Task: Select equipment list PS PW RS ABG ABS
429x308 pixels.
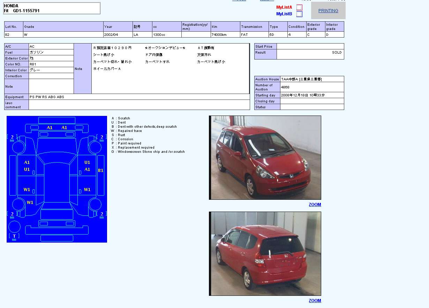Action: click(47, 97)
